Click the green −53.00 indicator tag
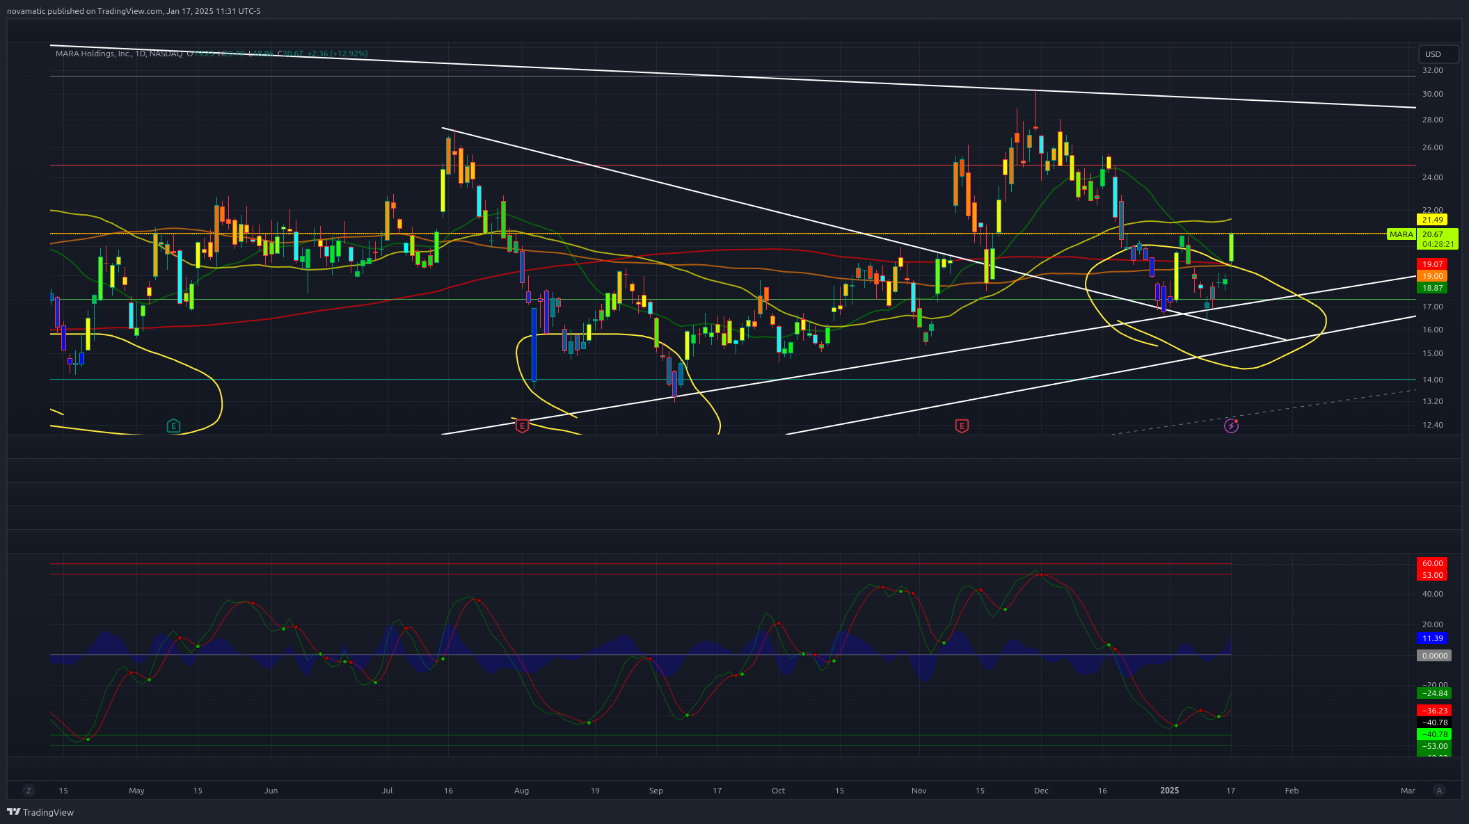The height and width of the screenshot is (824, 1469). (1434, 746)
